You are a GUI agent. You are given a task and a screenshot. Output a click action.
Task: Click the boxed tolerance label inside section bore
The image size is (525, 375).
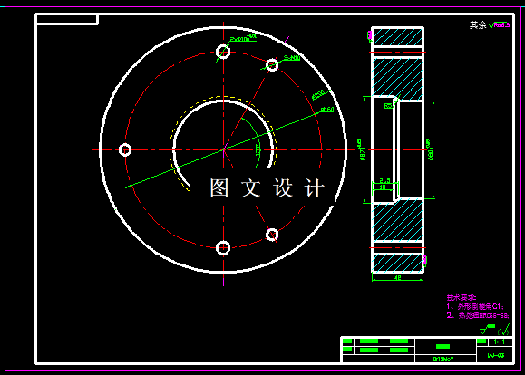(x=389, y=106)
